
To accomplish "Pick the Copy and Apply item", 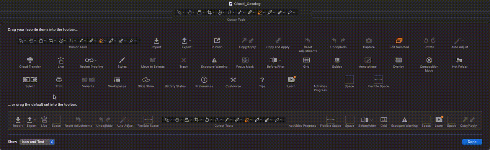I will click(278, 43).
